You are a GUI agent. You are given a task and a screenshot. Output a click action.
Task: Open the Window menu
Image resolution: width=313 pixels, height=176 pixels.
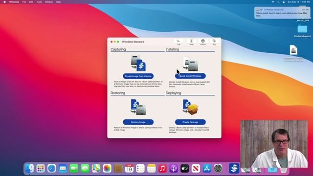[49, 2]
